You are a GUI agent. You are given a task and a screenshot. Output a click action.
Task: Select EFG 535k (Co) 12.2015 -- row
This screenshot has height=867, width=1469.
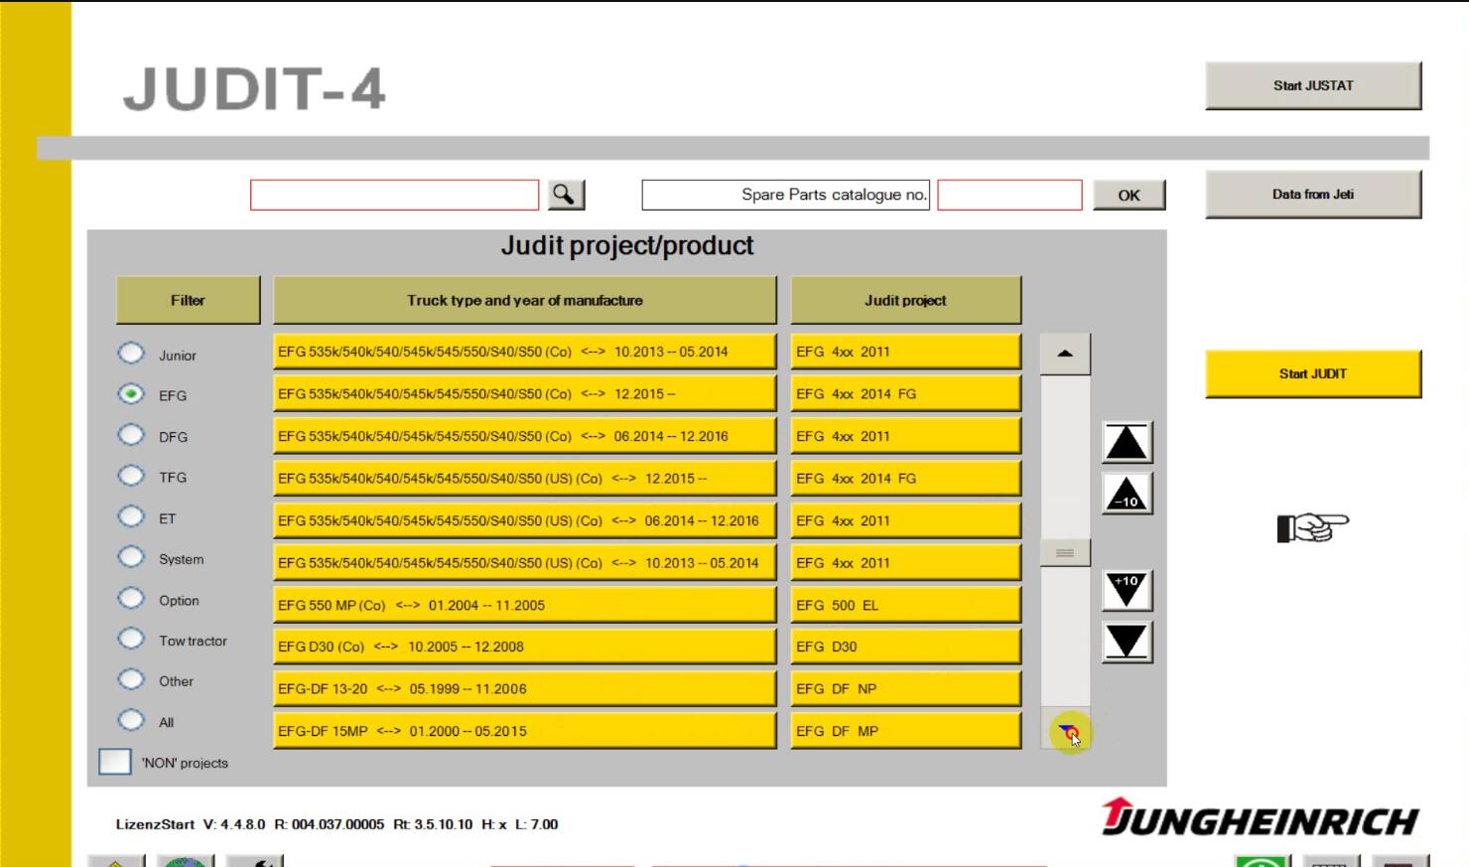pos(525,394)
